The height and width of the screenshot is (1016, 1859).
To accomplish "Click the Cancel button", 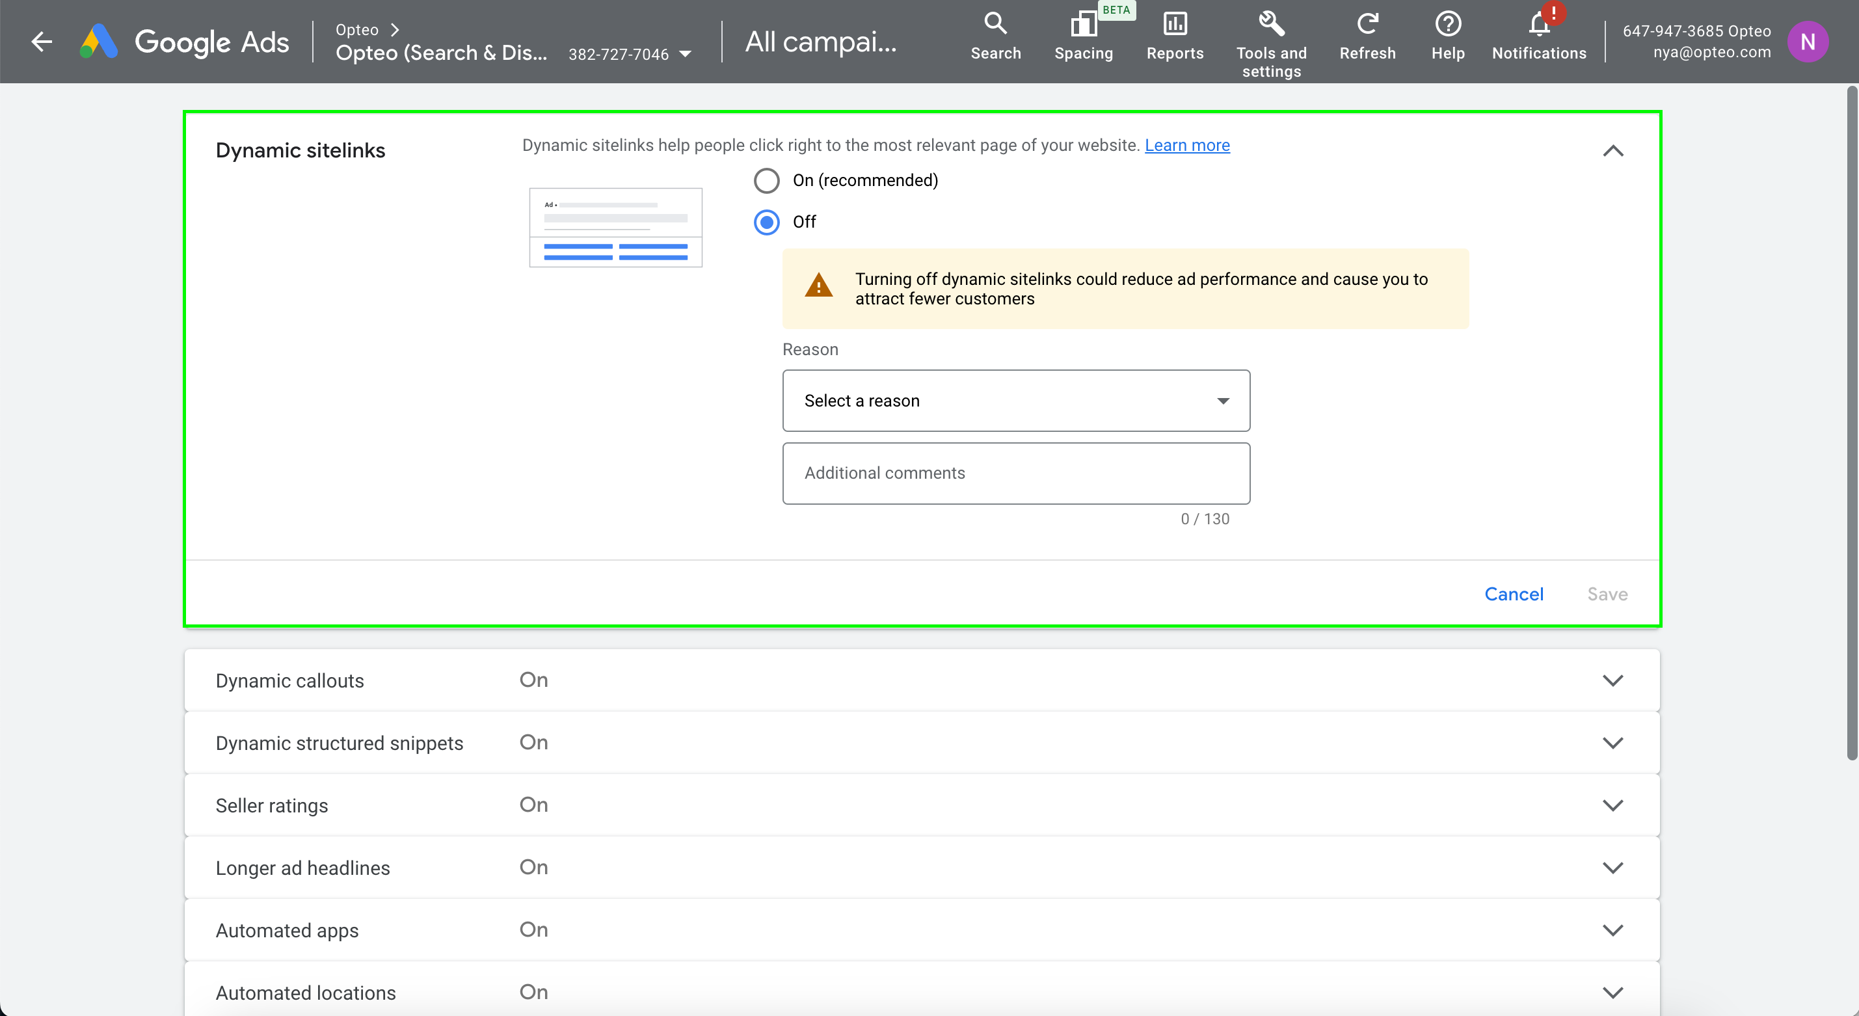I will 1514,594.
